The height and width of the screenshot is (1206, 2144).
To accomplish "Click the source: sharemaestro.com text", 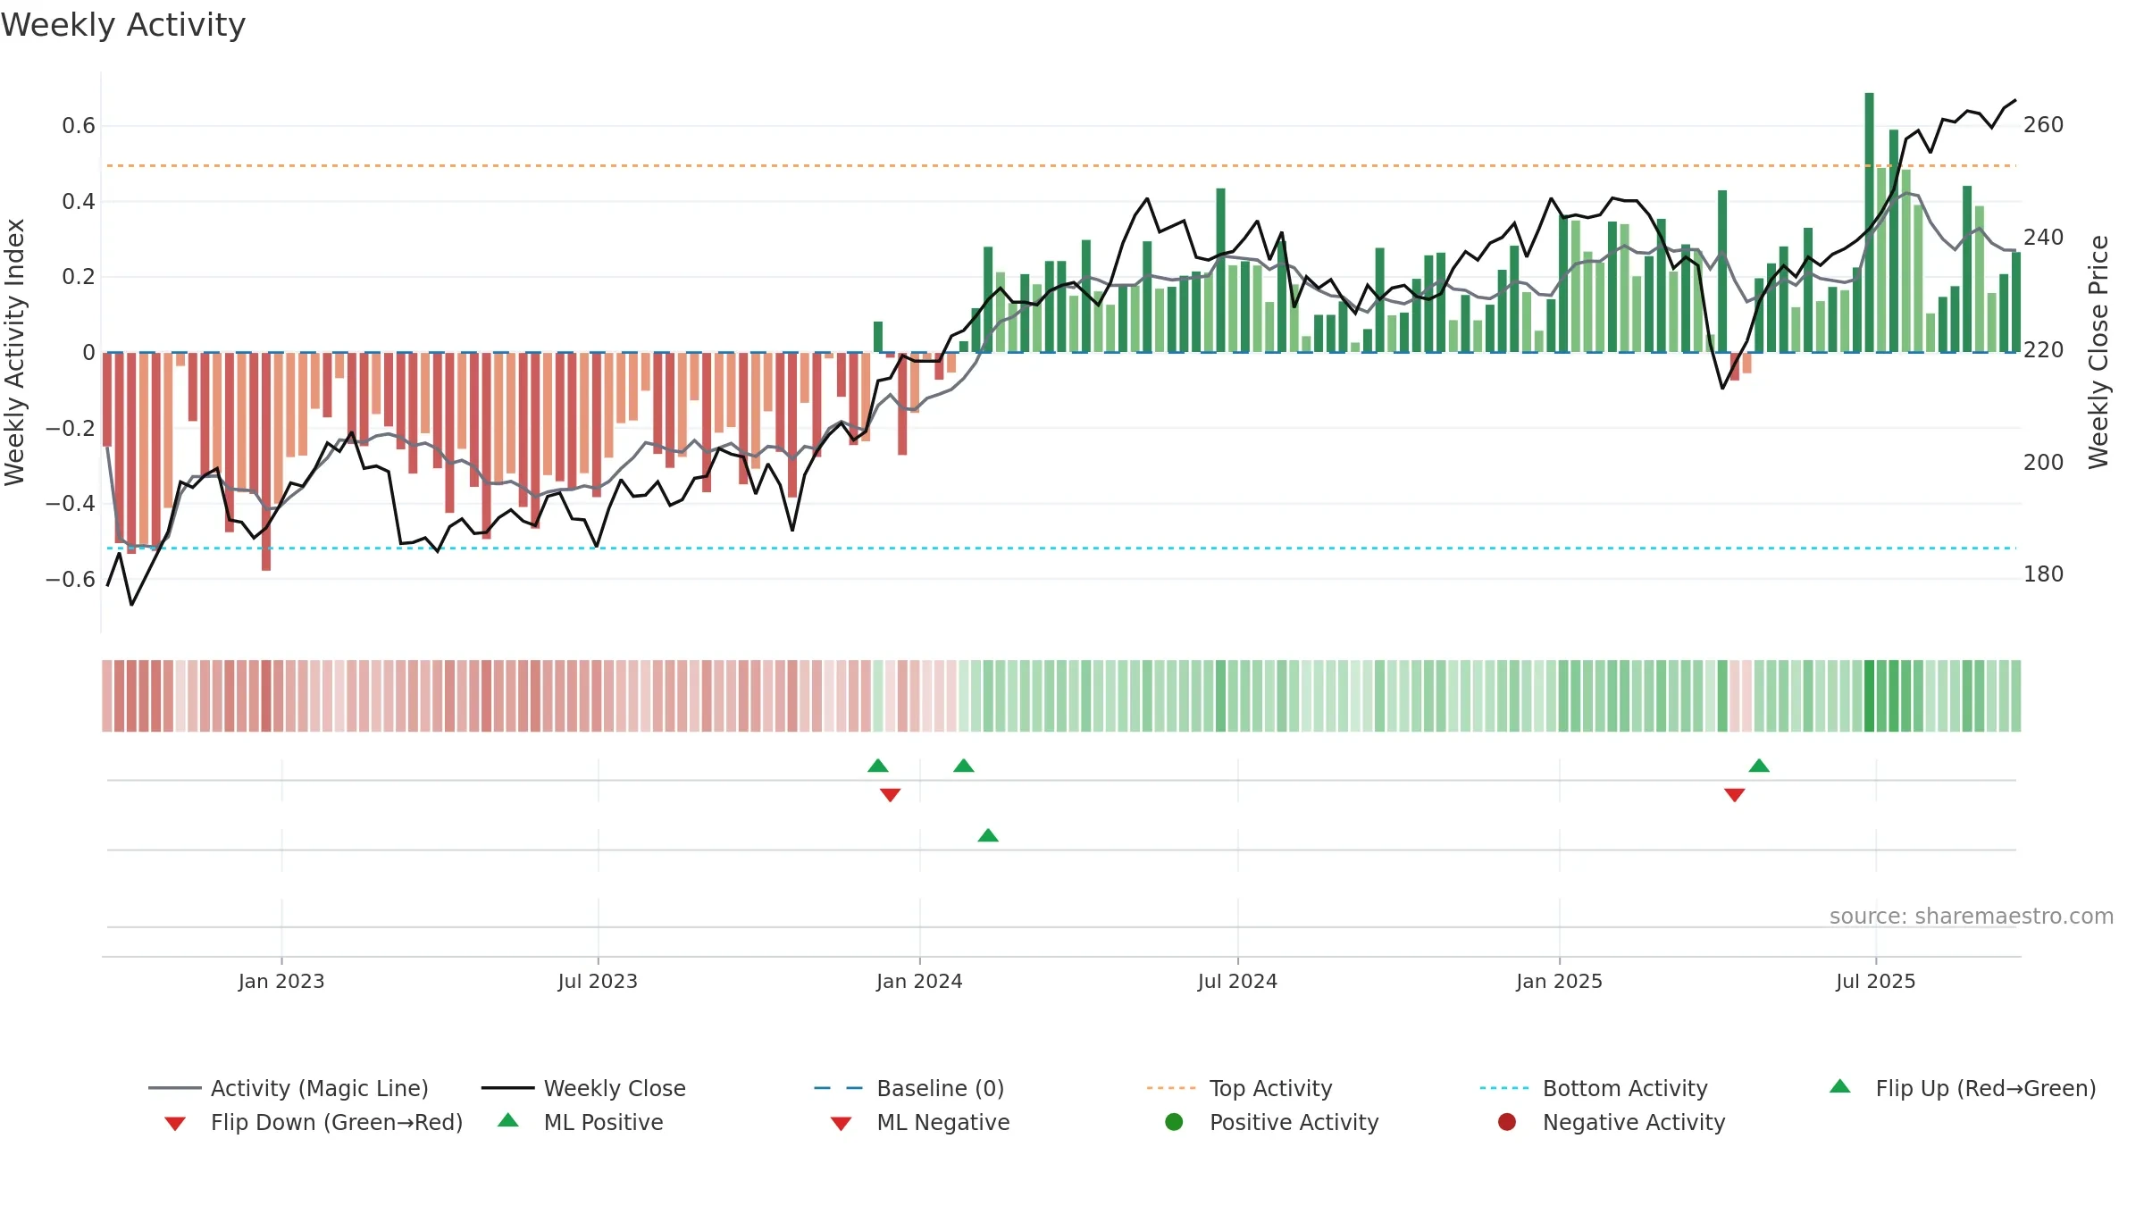I will (x=1972, y=917).
